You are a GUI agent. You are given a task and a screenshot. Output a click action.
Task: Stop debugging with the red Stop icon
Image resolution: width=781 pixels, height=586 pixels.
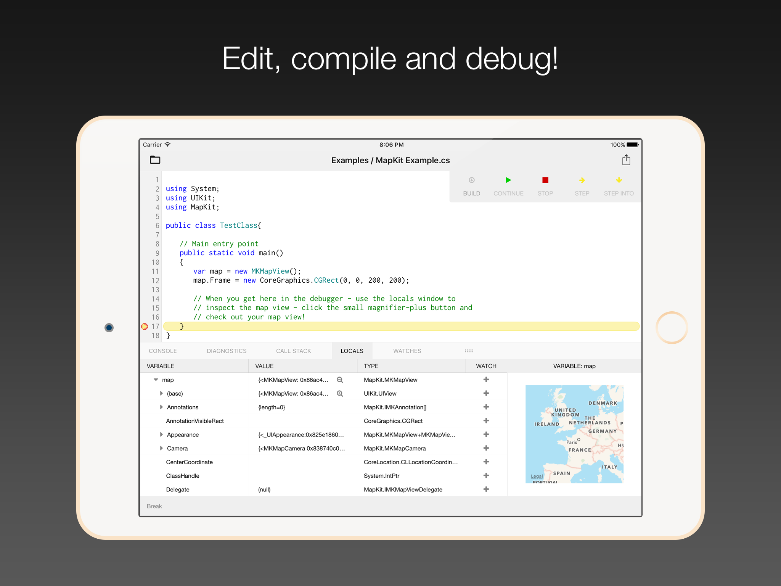point(545,180)
